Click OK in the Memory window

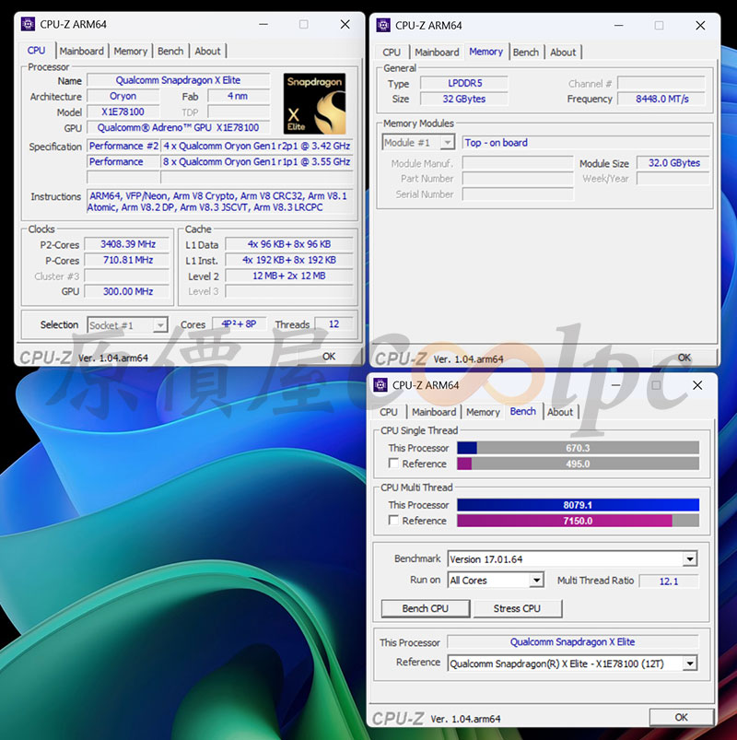[x=684, y=358]
